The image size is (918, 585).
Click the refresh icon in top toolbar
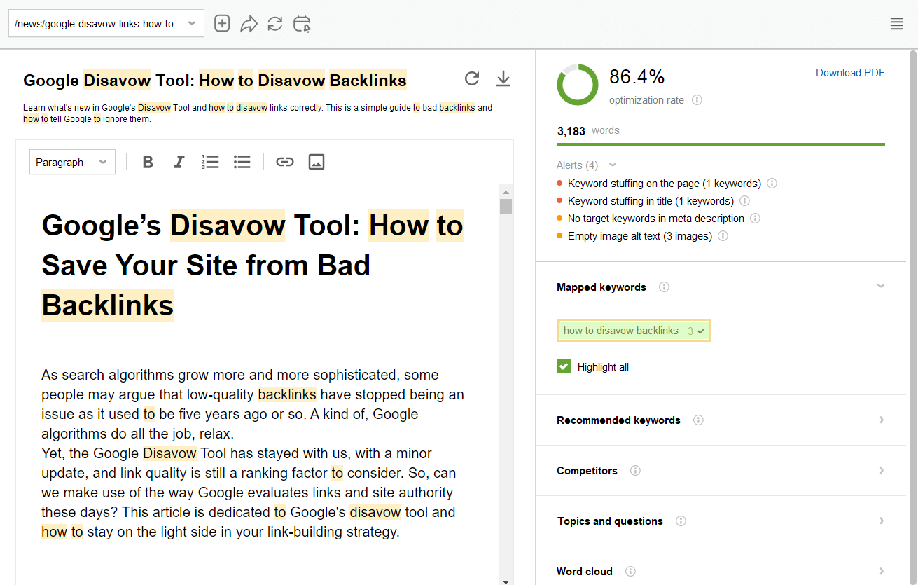tap(275, 24)
